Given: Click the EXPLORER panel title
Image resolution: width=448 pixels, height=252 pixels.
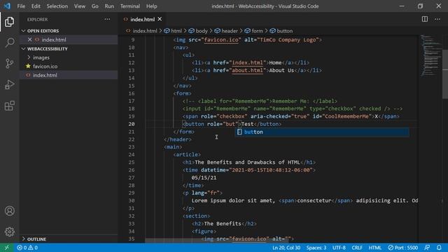Looking at the screenshot, I should coord(37,20).
